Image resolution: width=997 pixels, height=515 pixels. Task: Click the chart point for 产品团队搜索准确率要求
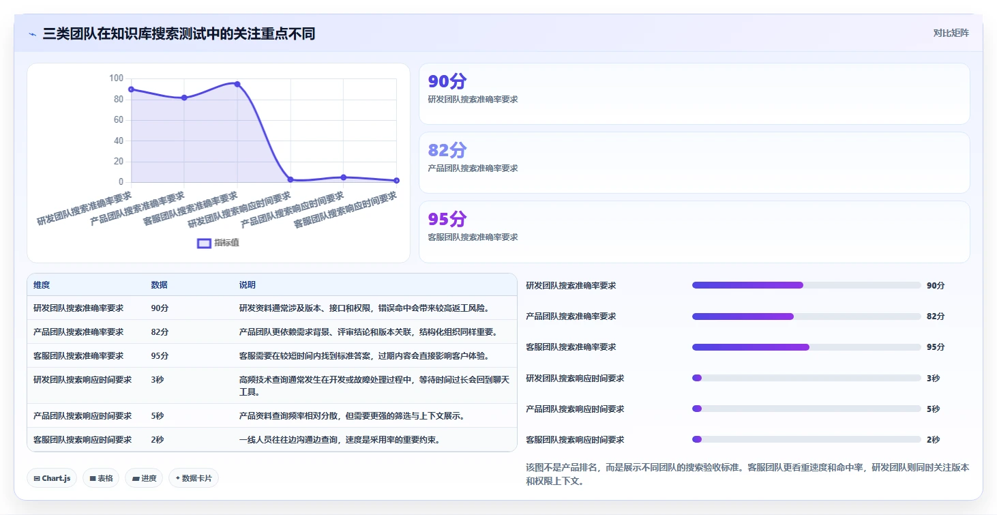tap(184, 98)
